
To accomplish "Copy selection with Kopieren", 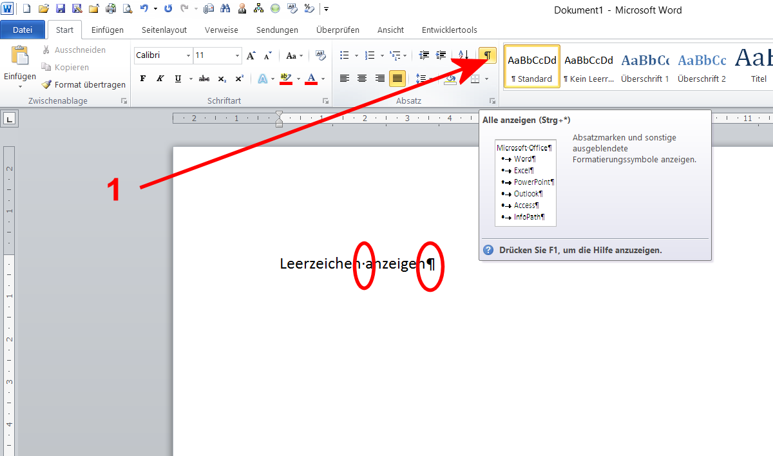I will coord(65,67).
